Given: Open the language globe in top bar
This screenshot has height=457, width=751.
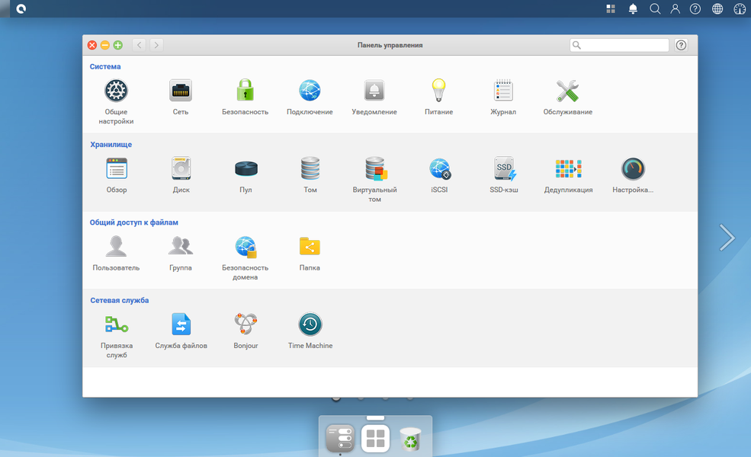Looking at the screenshot, I should click(717, 8).
